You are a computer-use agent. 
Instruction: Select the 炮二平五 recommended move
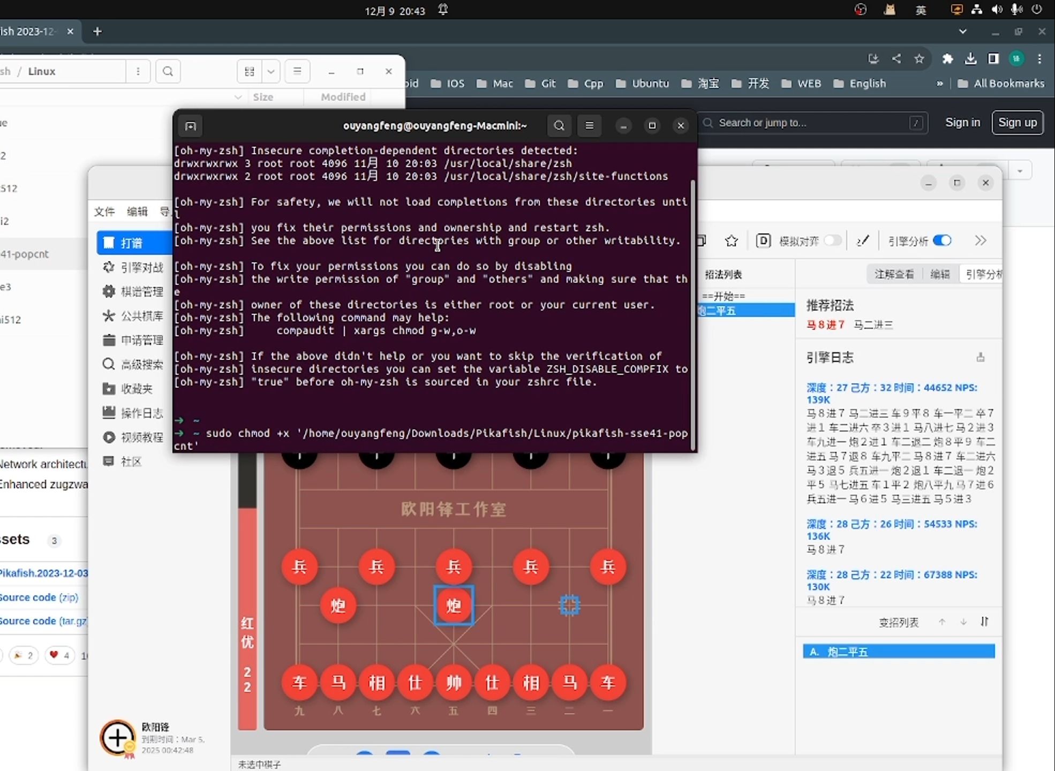pyautogui.click(x=899, y=651)
